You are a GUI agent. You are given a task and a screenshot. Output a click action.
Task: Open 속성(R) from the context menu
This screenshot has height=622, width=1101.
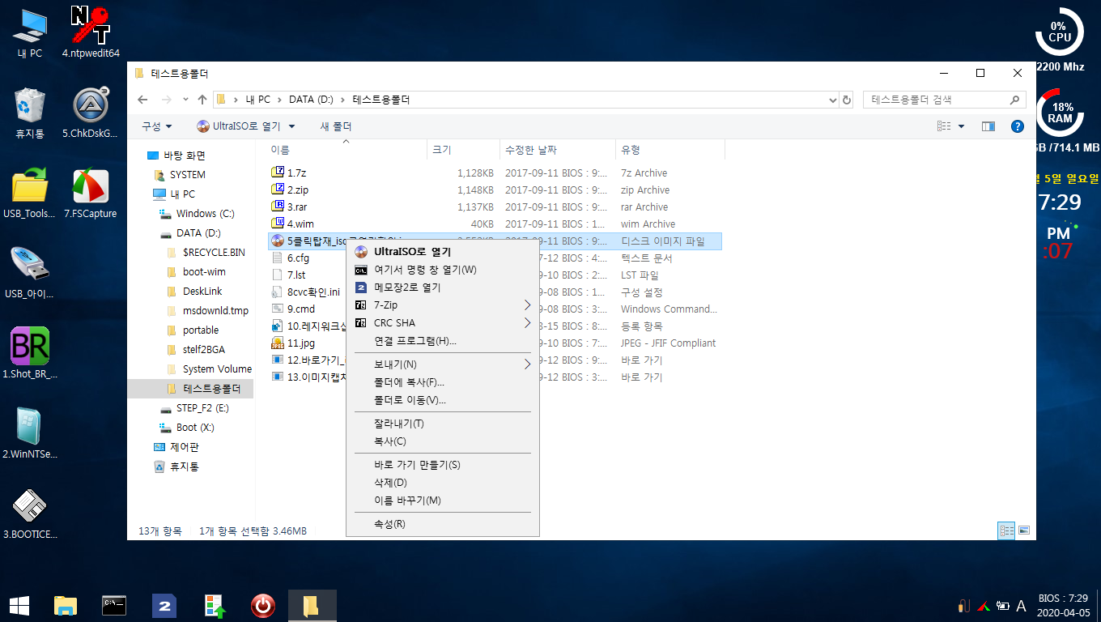coord(442,524)
